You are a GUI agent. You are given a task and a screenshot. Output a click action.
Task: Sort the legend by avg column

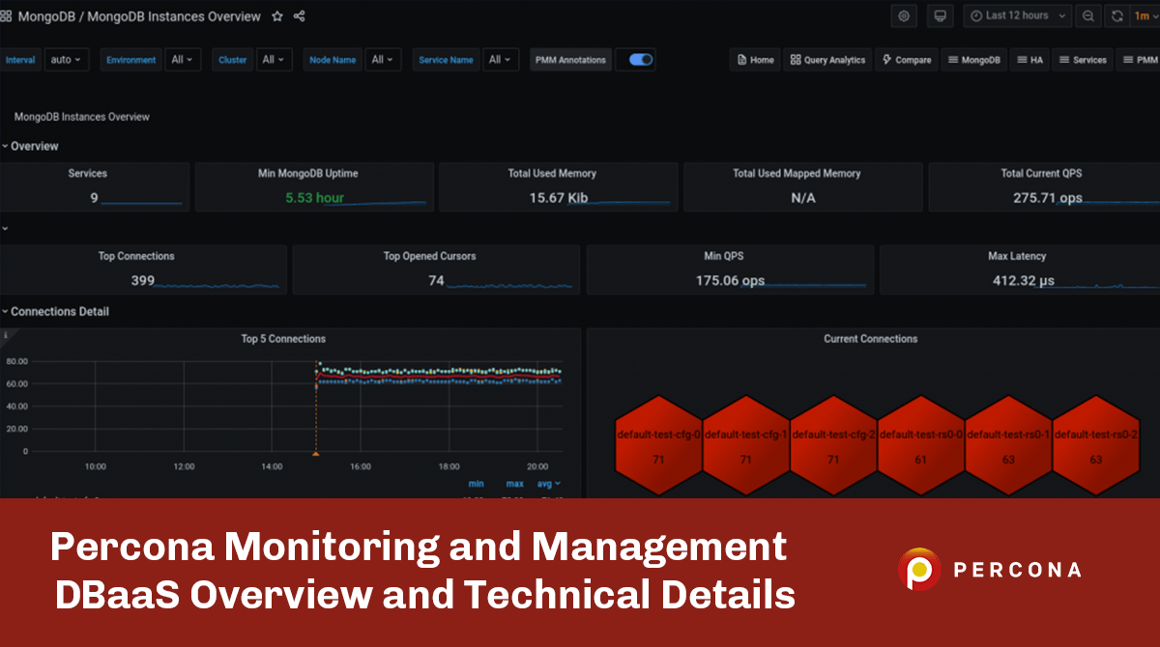pos(548,484)
